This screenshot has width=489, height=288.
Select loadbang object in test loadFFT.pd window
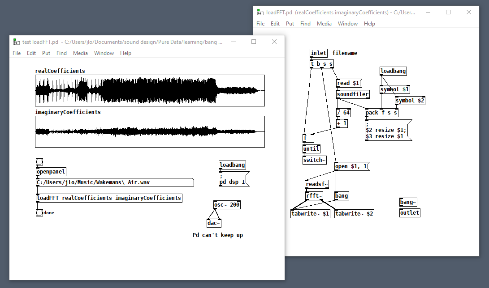click(x=232, y=165)
